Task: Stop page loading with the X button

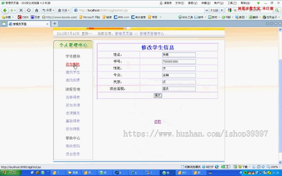Action: 21,10
